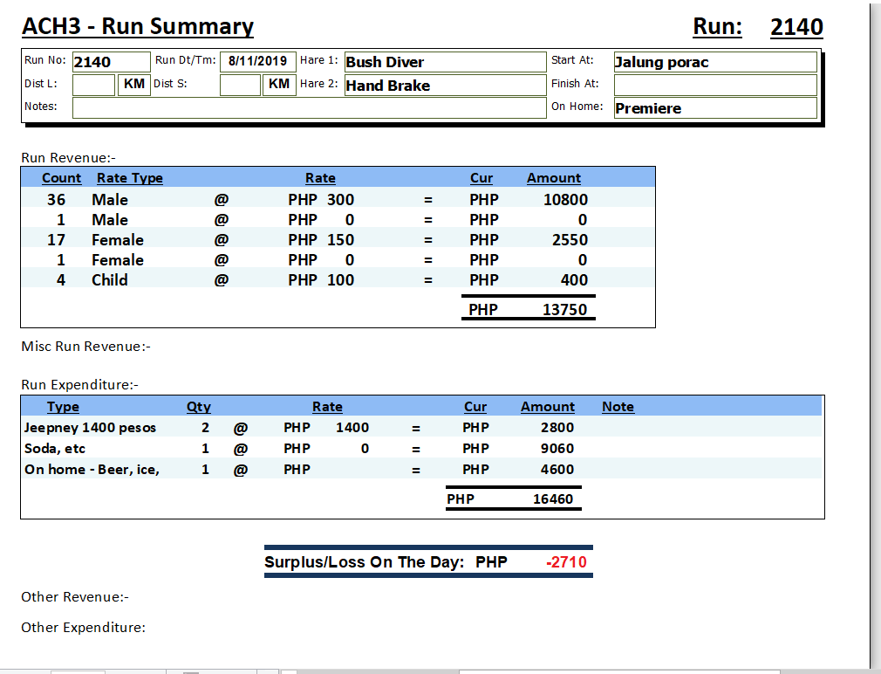881x674 pixels.
Task: Click the Hare 2 field Hand Brake
Action: [x=444, y=86]
